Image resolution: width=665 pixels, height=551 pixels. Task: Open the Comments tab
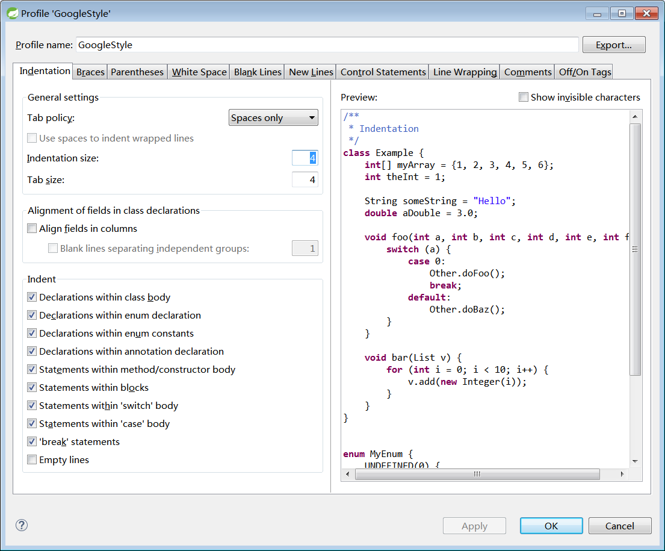click(528, 72)
